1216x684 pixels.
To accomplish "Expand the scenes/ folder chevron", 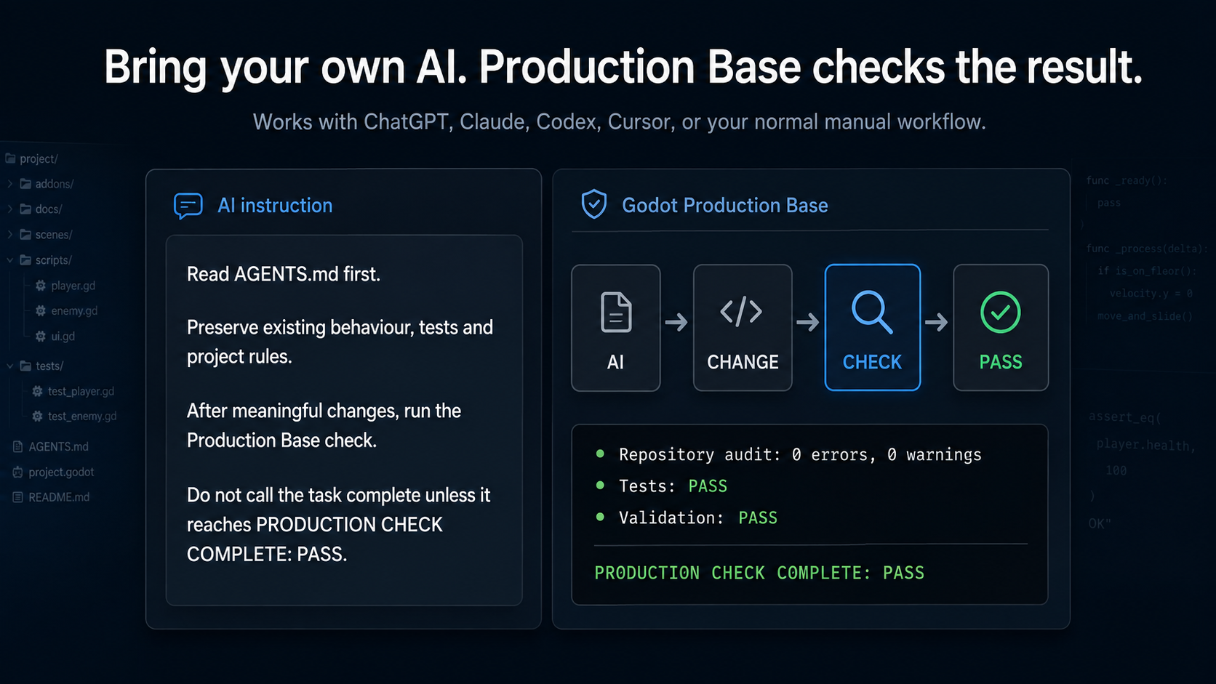I will [x=10, y=235].
